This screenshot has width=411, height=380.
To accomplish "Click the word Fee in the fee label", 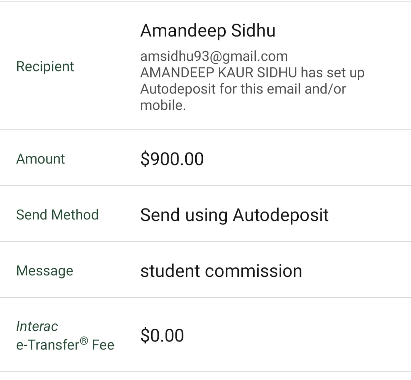I will coord(103,345).
